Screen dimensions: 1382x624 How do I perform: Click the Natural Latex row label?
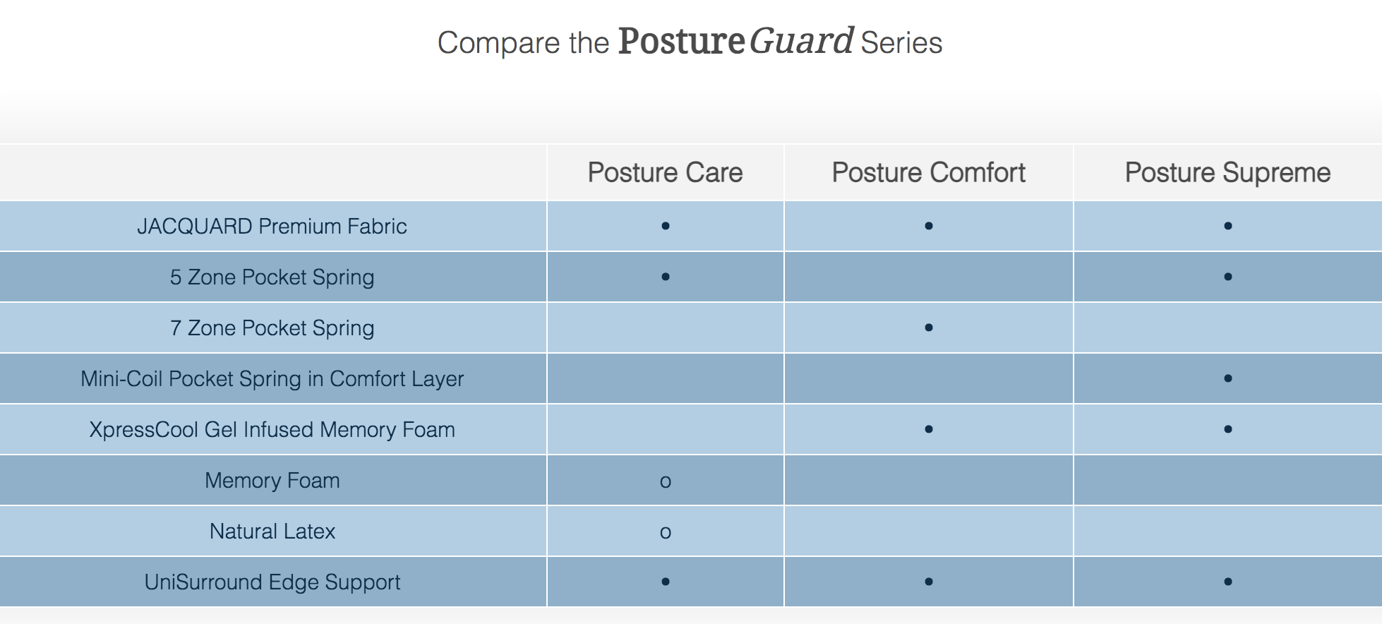pyautogui.click(x=272, y=532)
